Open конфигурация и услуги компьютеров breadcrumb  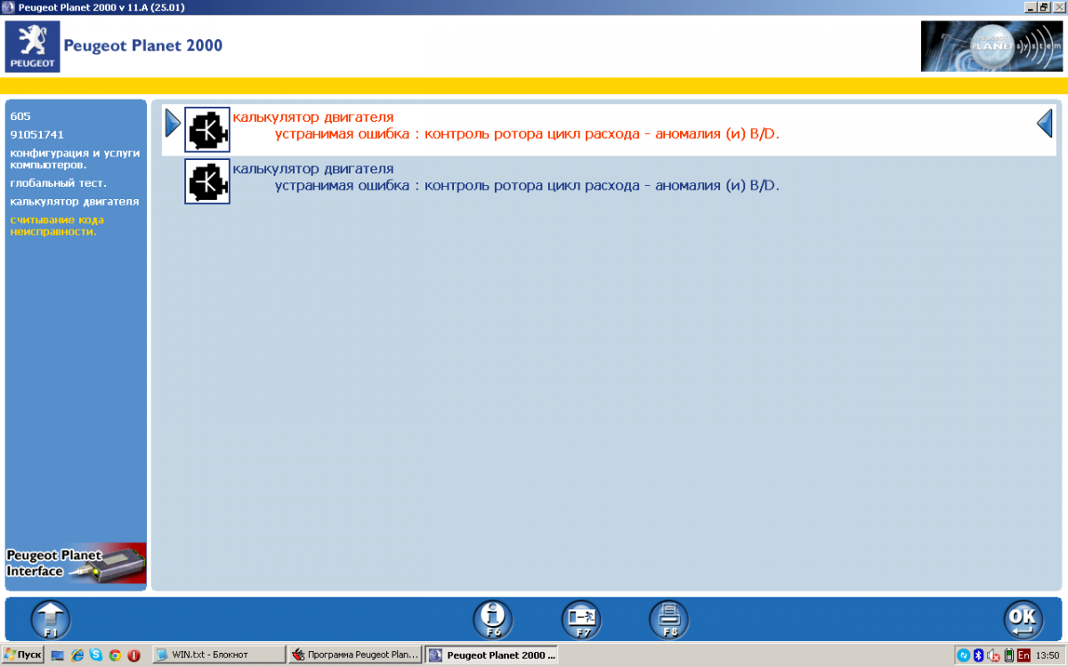[75, 158]
